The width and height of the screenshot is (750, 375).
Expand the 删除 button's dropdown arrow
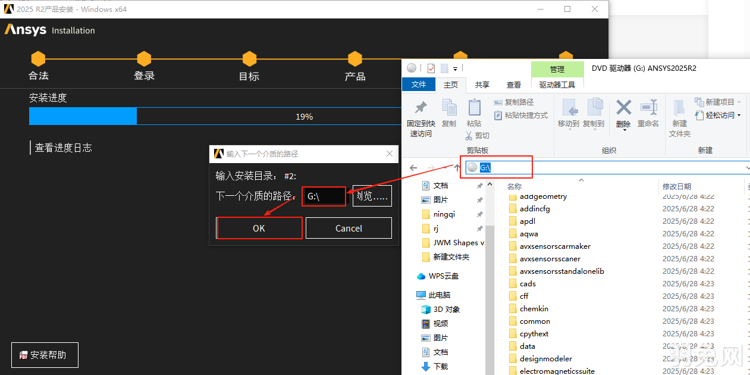pyautogui.click(x=624, y=129)
